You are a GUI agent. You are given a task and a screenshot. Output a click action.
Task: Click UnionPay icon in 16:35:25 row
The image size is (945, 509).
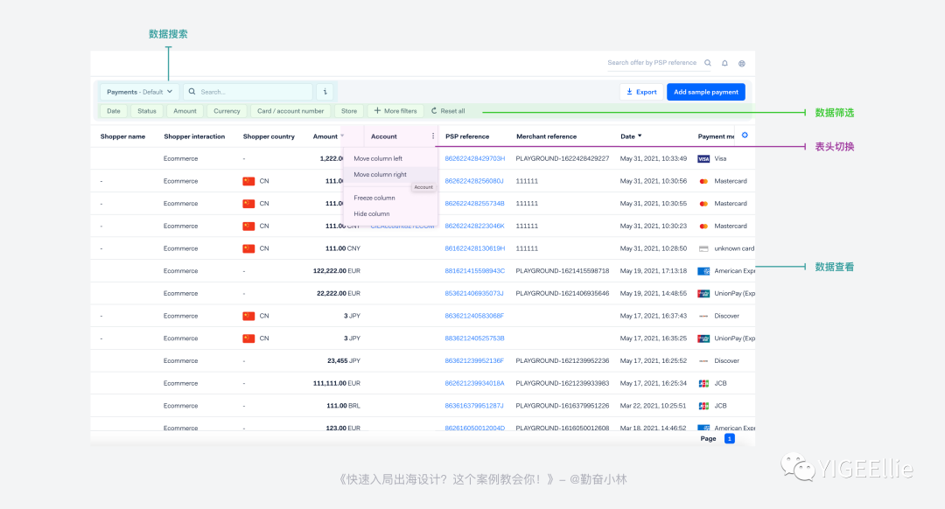[x=703, y=338]
